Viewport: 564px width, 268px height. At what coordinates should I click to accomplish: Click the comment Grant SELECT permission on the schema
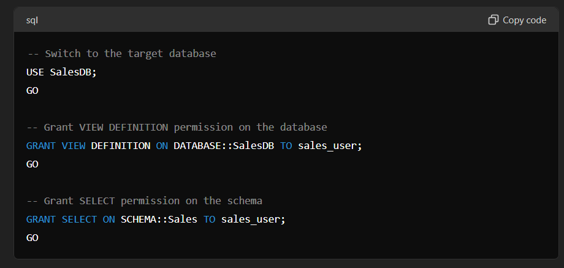(x=144, y=201)
